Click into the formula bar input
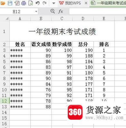Screen dimensions: 126x128 tap(97, 12)
